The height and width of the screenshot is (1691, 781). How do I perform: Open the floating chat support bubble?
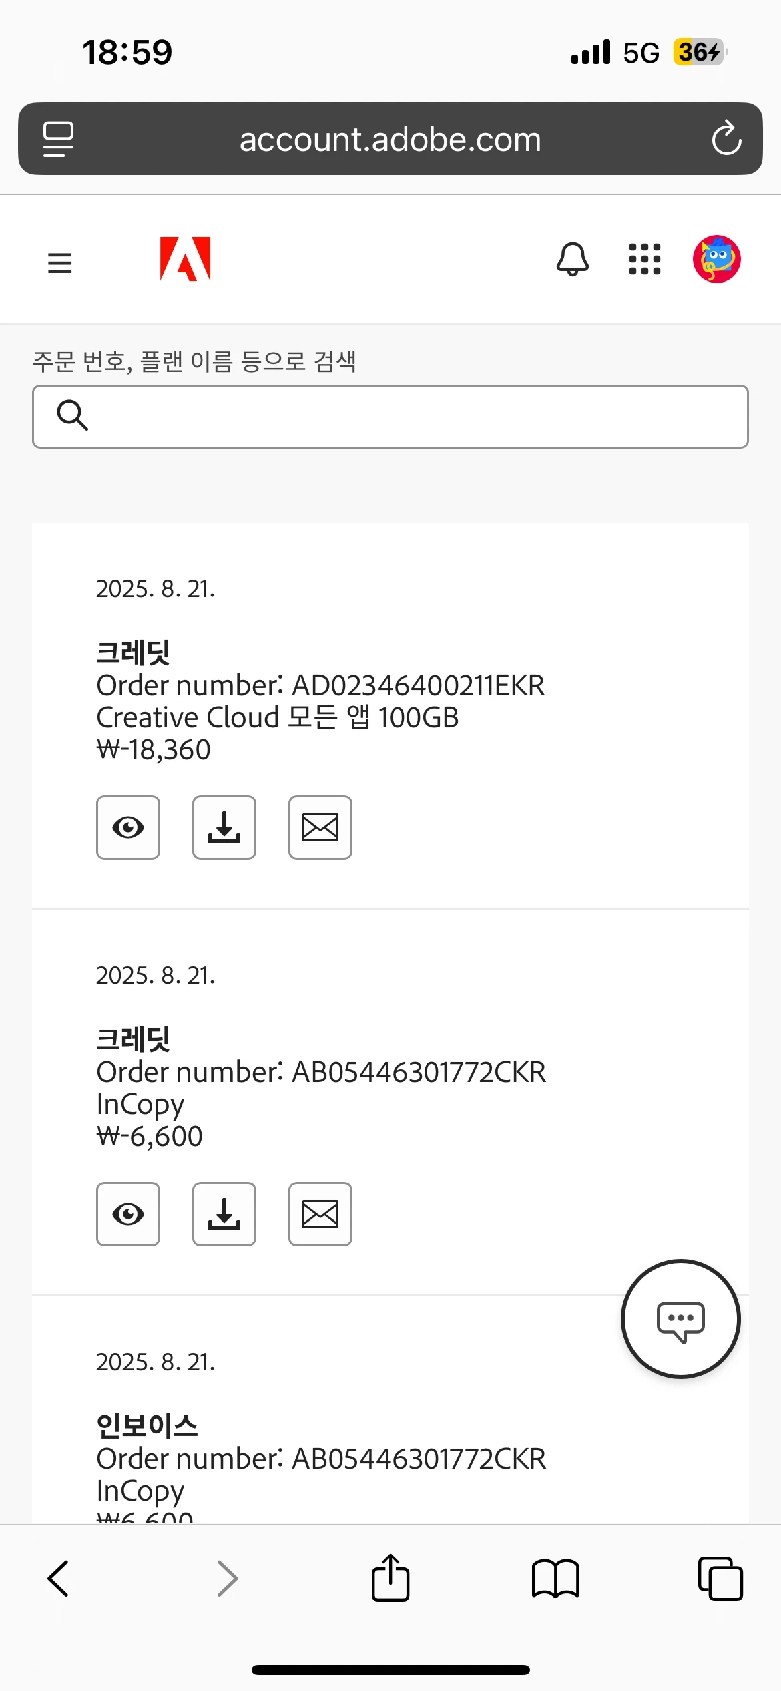click(x=681, y=1319)
